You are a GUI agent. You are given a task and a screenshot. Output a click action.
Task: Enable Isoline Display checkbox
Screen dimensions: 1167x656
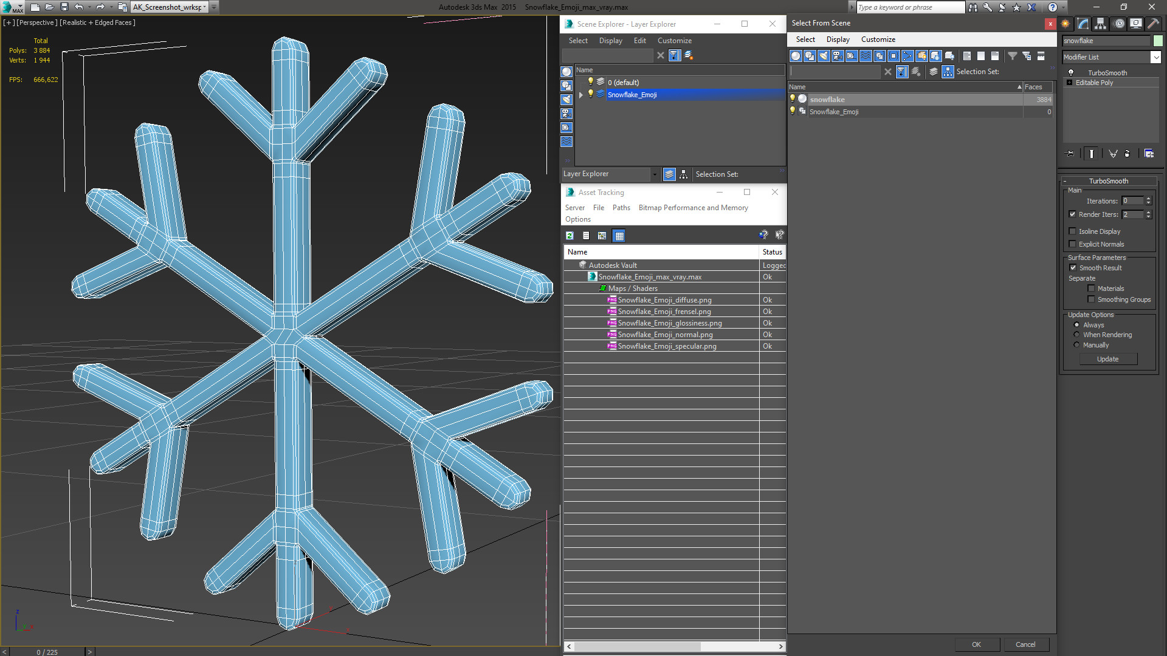1072,231
